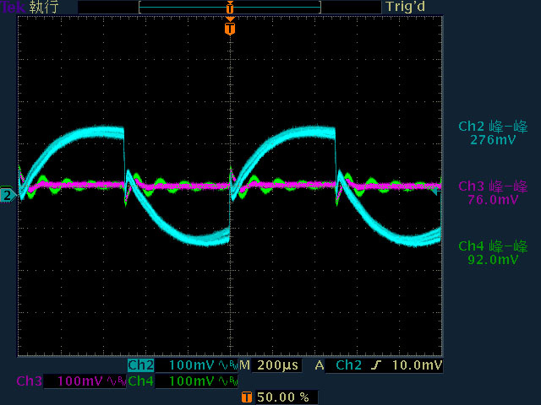The width and height of the screenshot is (541, 405).
Task: Click the Ch2 100mV vertical scale value
Action: coord(191,365)
